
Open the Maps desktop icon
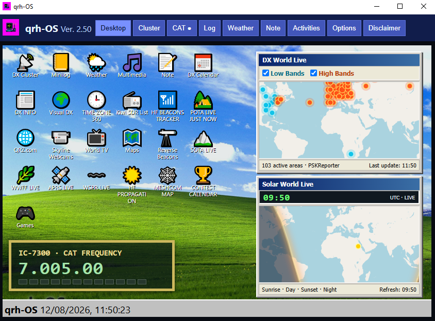click(132, 141)
